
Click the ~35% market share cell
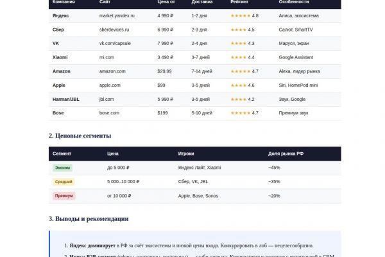click(274, 182)
